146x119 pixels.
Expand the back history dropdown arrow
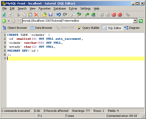click(x=9, y=21)
